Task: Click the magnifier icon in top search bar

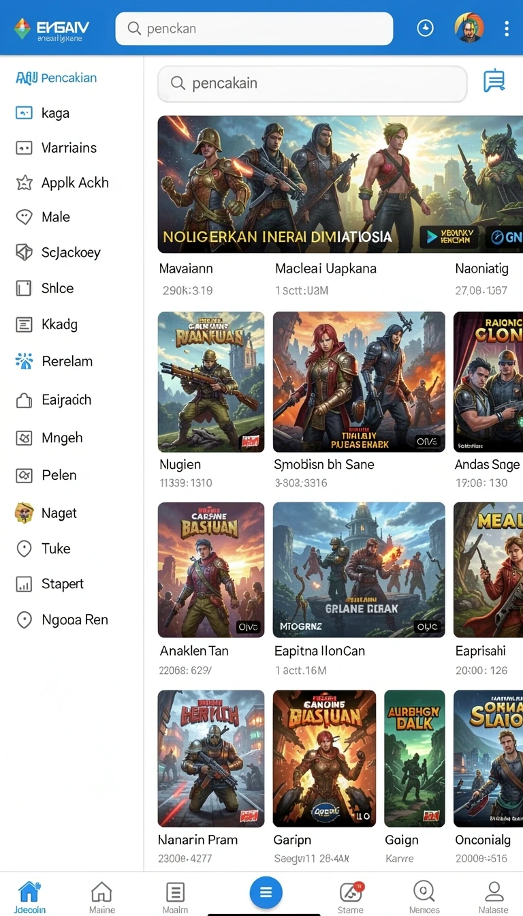Action: tap(134, 29)
